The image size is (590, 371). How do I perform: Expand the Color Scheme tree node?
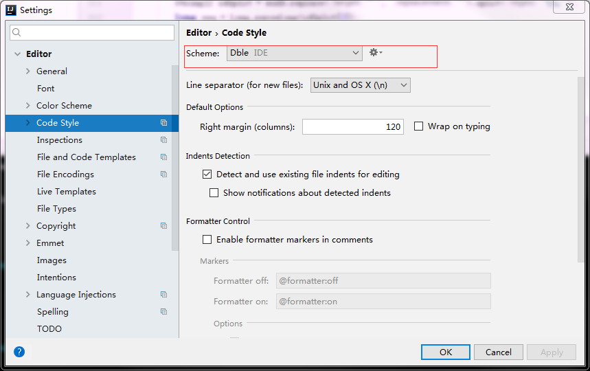point(28,106)
